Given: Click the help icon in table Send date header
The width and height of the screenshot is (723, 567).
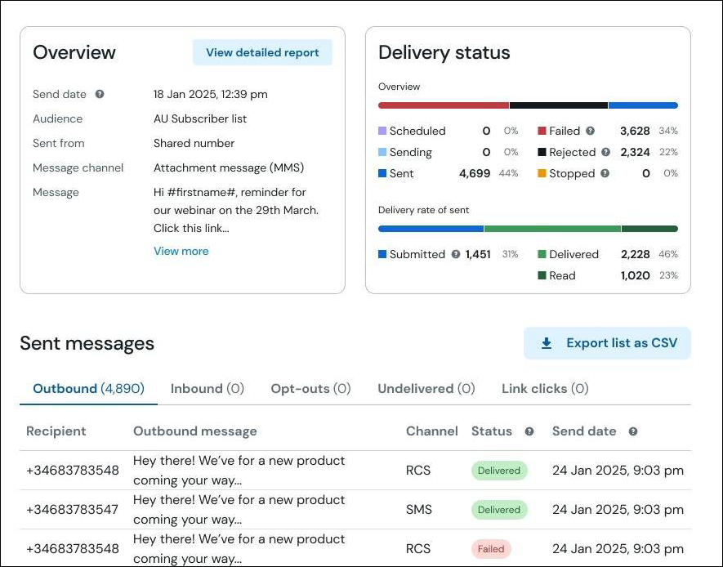Looking at the screenshot, I should (x=633, y=431).
